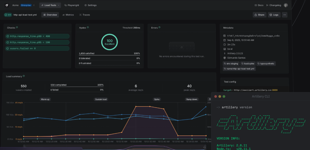Click the Edmundo Santos avatar icon

(x=224, y=58)
